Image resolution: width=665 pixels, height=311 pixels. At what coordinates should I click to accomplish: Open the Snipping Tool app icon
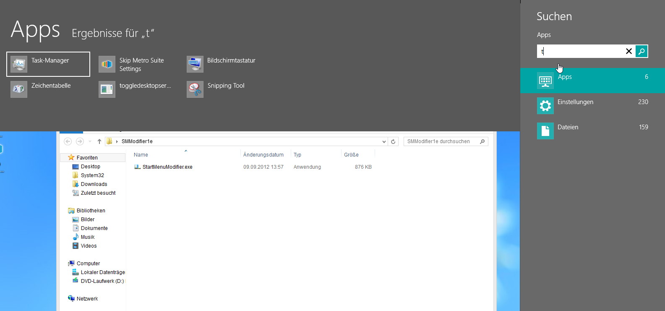(x=195, y=89)
